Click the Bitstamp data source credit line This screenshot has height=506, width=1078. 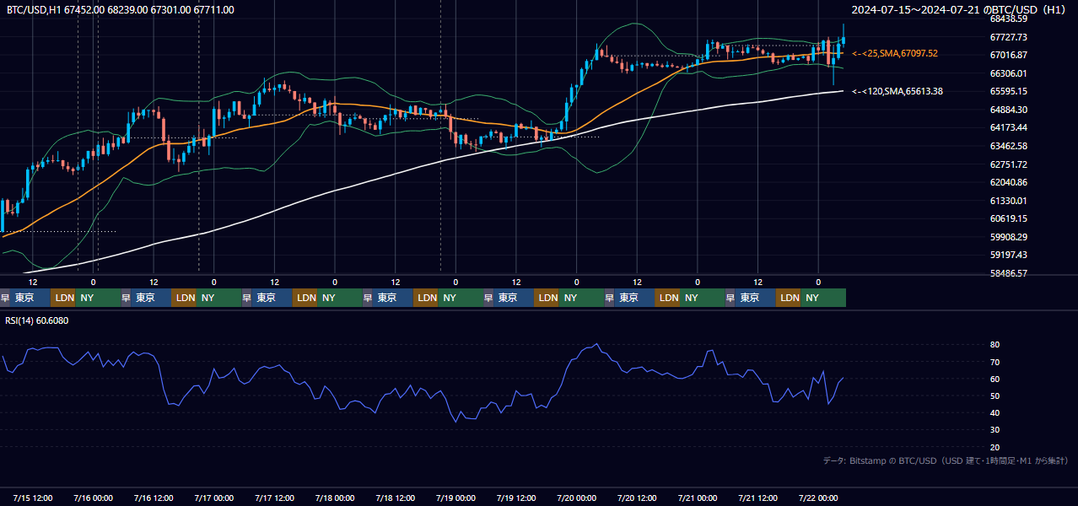click(946, 460)
